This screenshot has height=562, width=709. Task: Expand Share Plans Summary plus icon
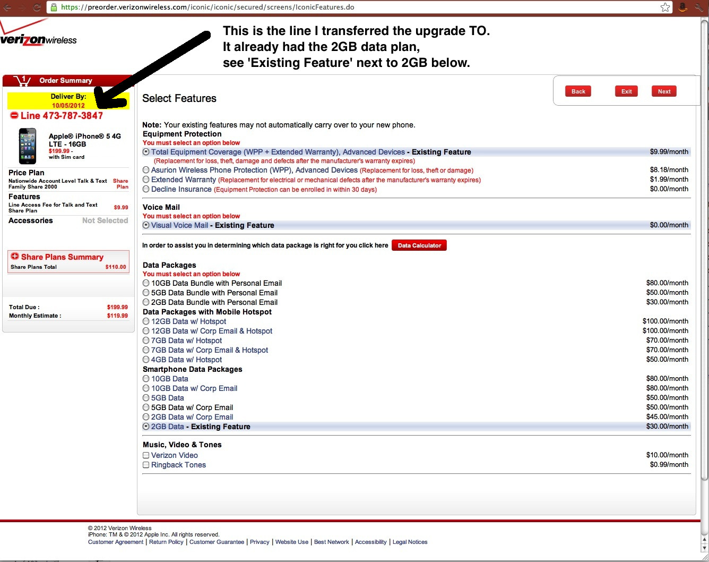(x=15, y=257)
